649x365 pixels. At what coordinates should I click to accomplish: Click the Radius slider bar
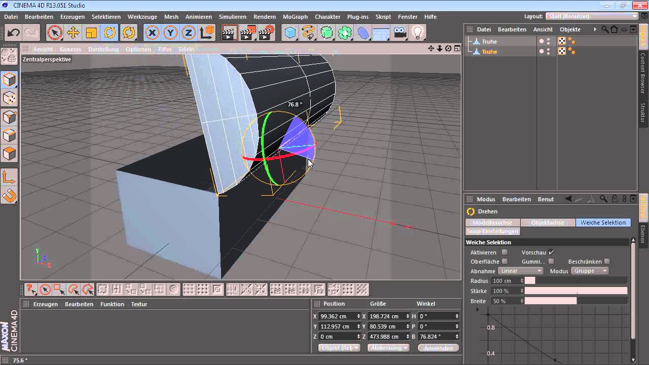point(576,281)
